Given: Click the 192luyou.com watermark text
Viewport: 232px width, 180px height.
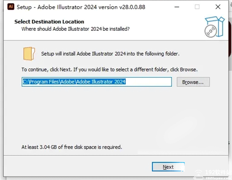Looking at the screenshot, I should click(x=218, y=178).
